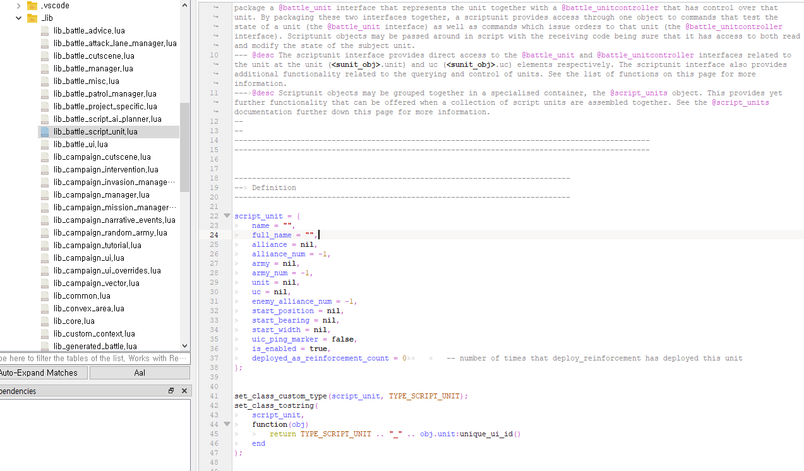Collapse the _lib folder
The height and width of the screenshot is (471, 804).
pyautogui.click(x=18, y=18)
